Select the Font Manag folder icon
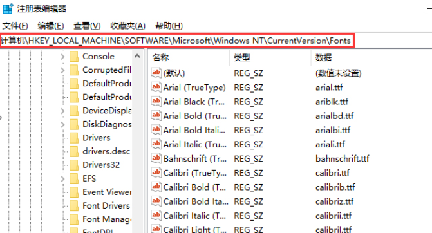Image resolution: width=432 pixels, height=233 pixels. (74, 219)
